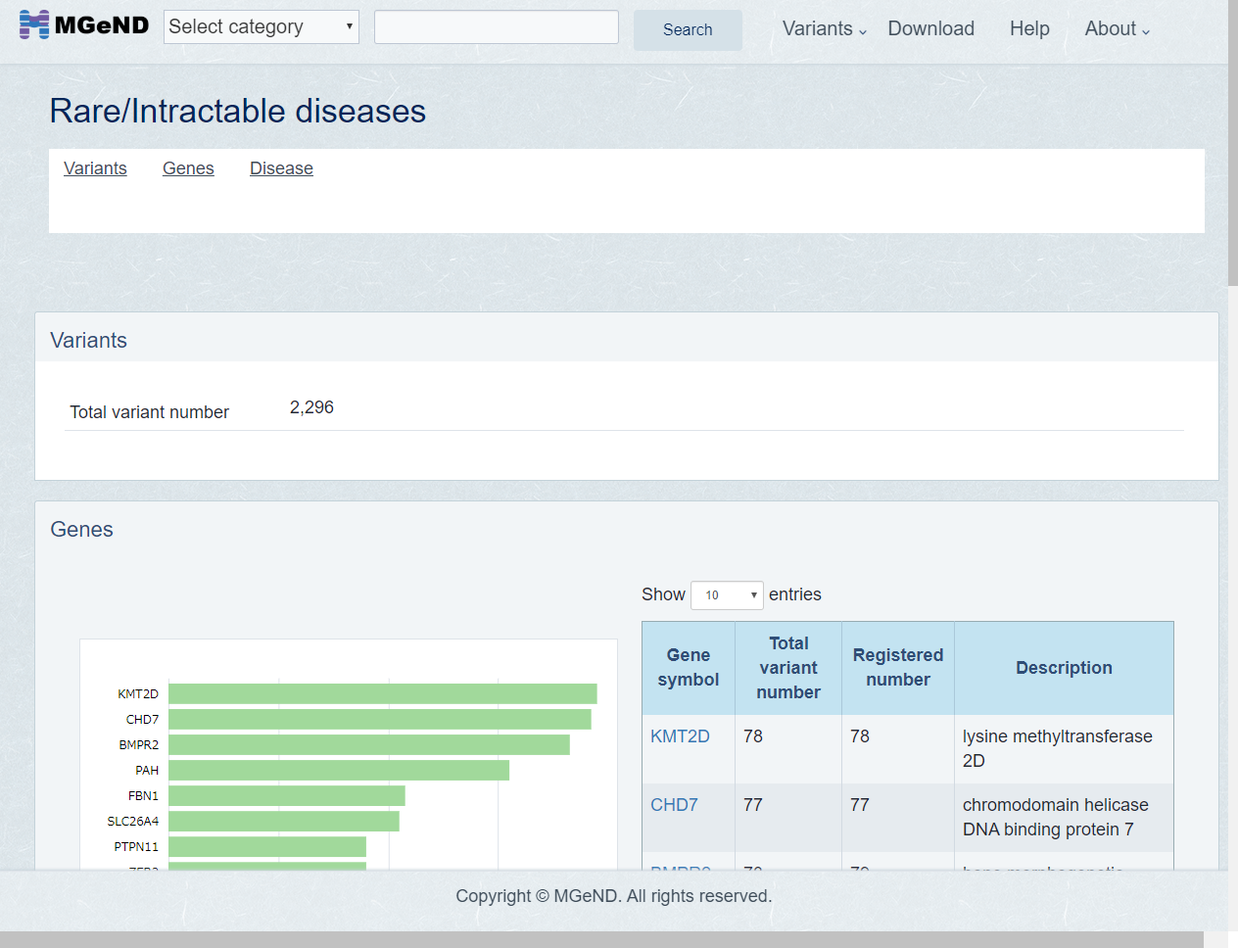This screenshot has height=948, width=1238.
Task: Open the Download menu item
Action: tap(930, 29)
